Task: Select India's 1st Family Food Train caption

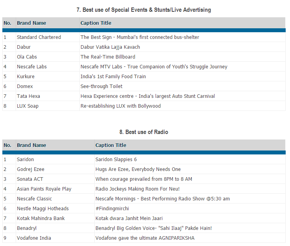Action: coord(113,77)
